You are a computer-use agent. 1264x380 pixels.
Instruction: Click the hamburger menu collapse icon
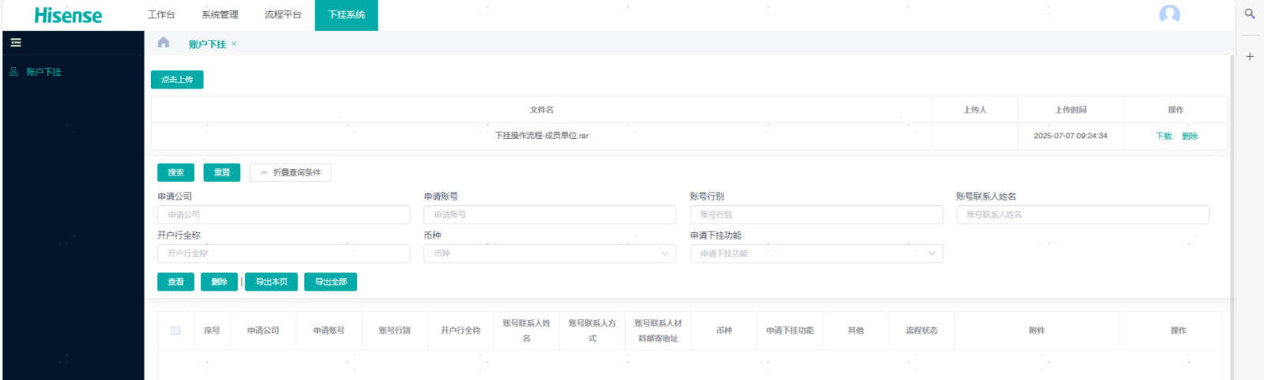pos(16,43)
